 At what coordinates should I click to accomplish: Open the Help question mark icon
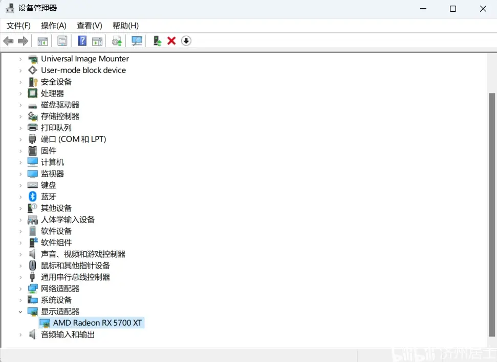click(82, 41)
